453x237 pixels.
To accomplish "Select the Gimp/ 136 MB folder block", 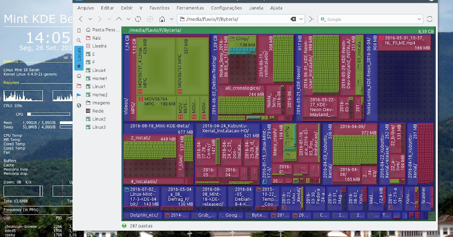I will (242, 44).
